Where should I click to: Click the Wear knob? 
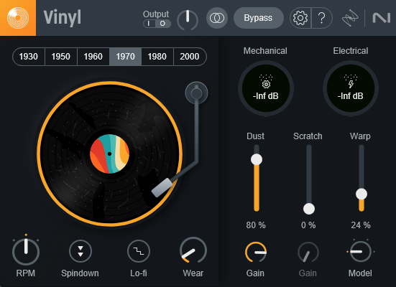(x=193, y=250)
